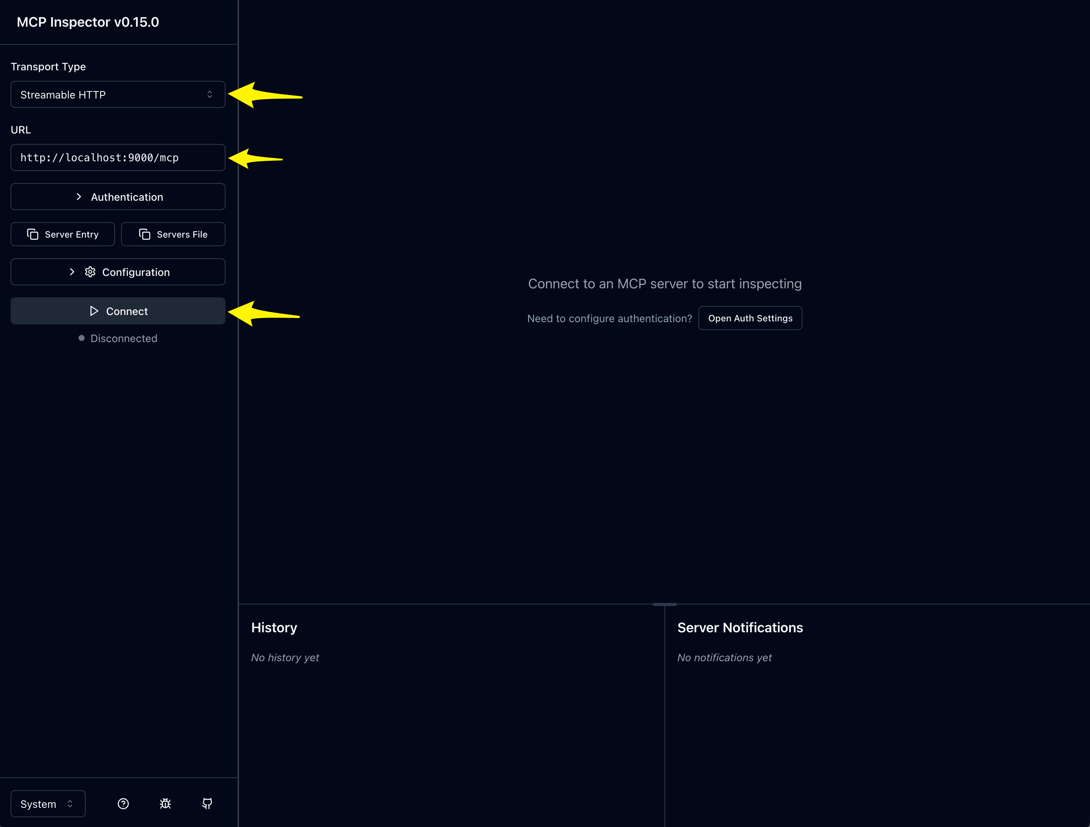Open the Transport Type dropdown
The height and width of the screenshot is (827, 1090).
point(118,95)
